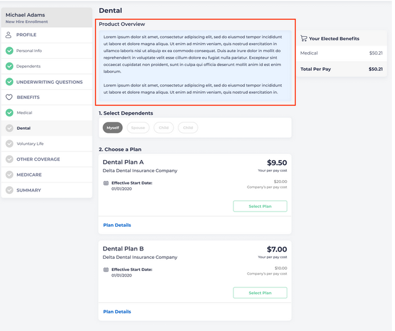
Task: Click the calendar icon in Dental Plan A
Action: click(106, 183)
